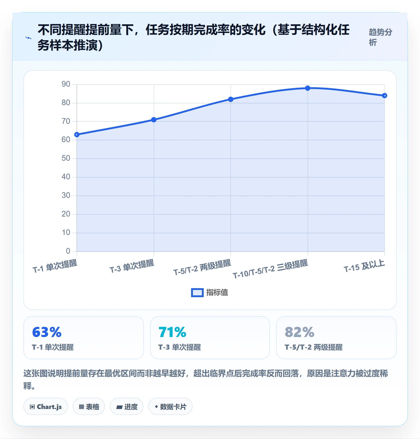Image resolution: width=420 pixels, height=439 pixels.
Task: Click the y-axis value 50
Action: click(66, 158)
